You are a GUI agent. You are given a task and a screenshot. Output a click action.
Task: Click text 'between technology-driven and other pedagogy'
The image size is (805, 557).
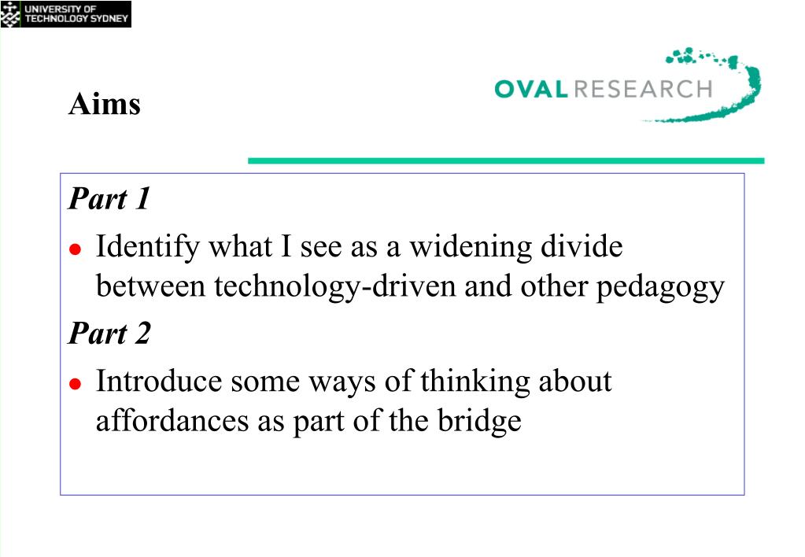[x=410, y=286]
